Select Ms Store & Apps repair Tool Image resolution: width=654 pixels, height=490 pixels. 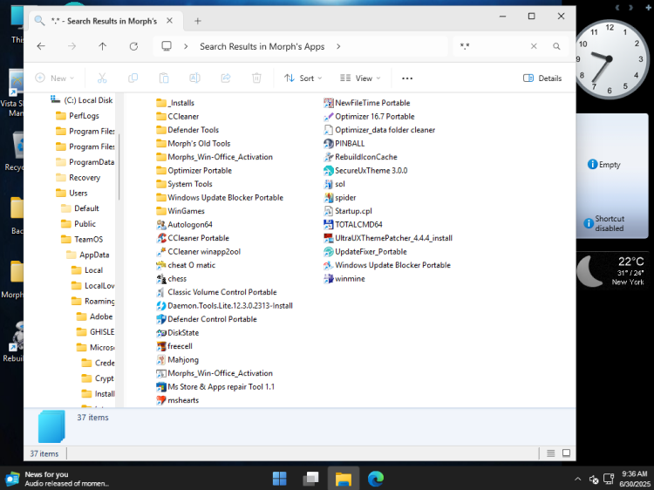pyautogui.click(x=215, y=386)
